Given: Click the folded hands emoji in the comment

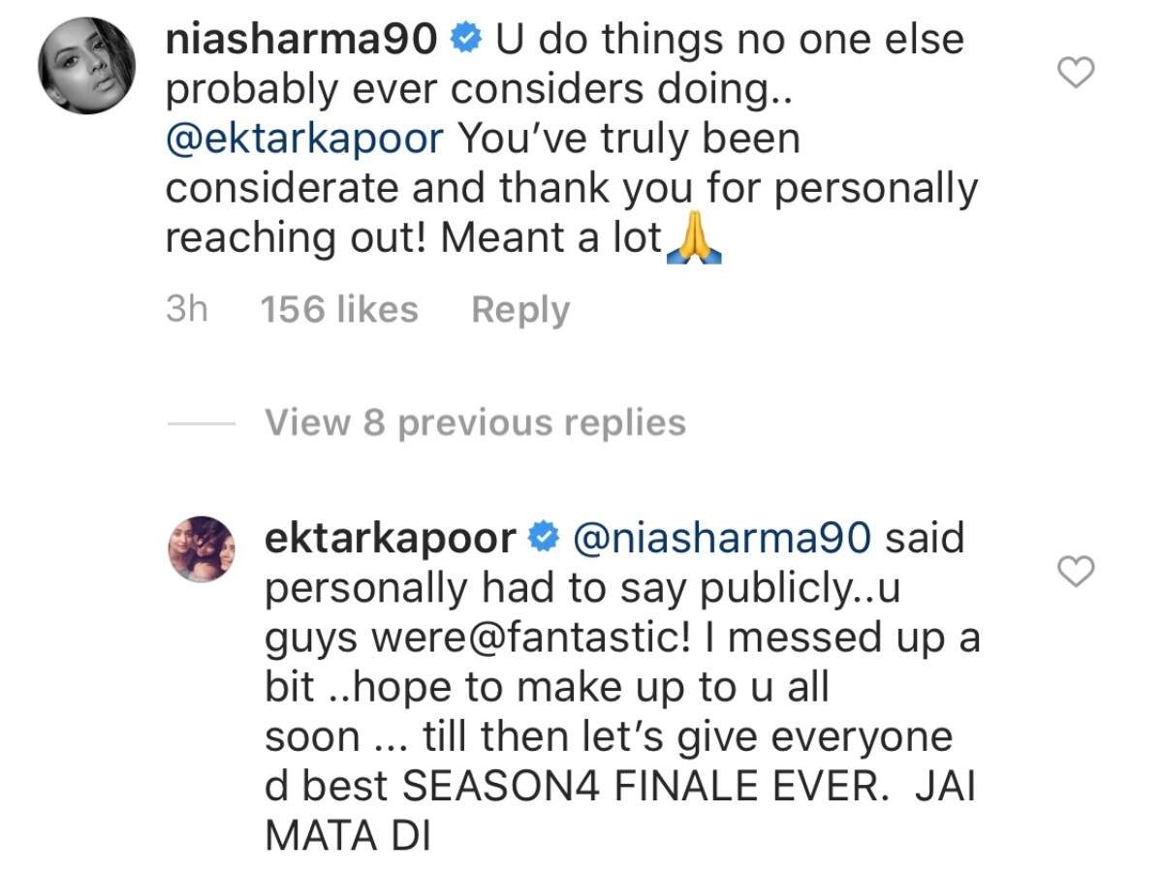Looking at the screenshot, I should (694, 237).
